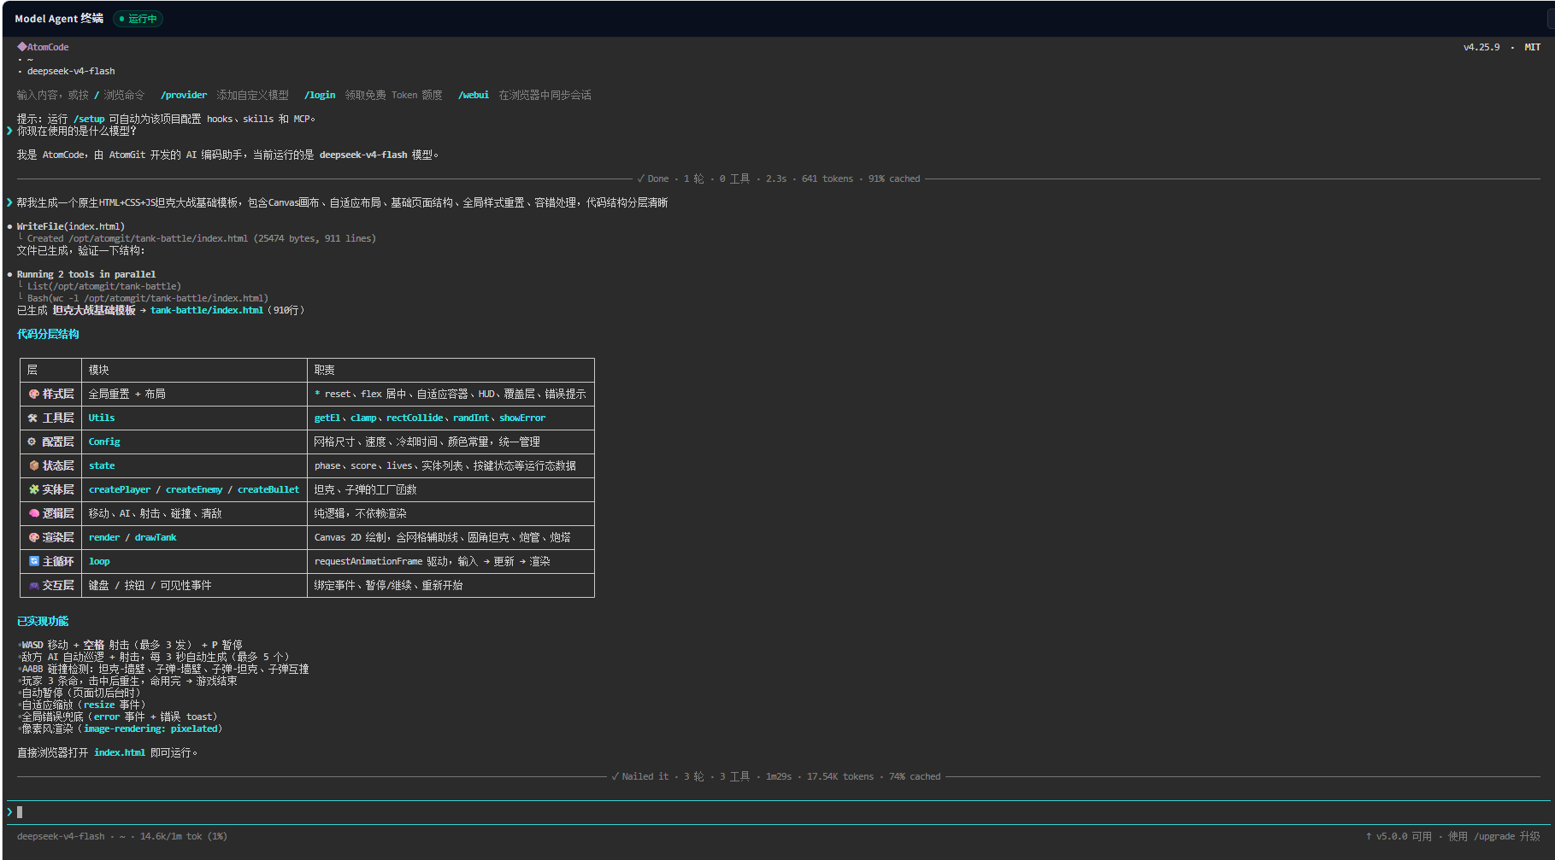Click the WriteFile(index.html) tool line
The image size is (1555, 860).
pos(71,226)
